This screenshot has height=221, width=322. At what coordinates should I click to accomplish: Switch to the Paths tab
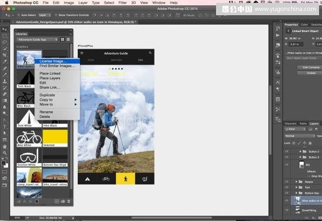tap(303, 123)
